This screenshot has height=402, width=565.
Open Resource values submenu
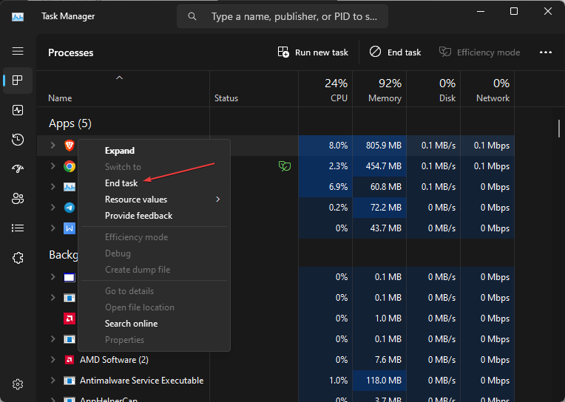tap(136, 200)
